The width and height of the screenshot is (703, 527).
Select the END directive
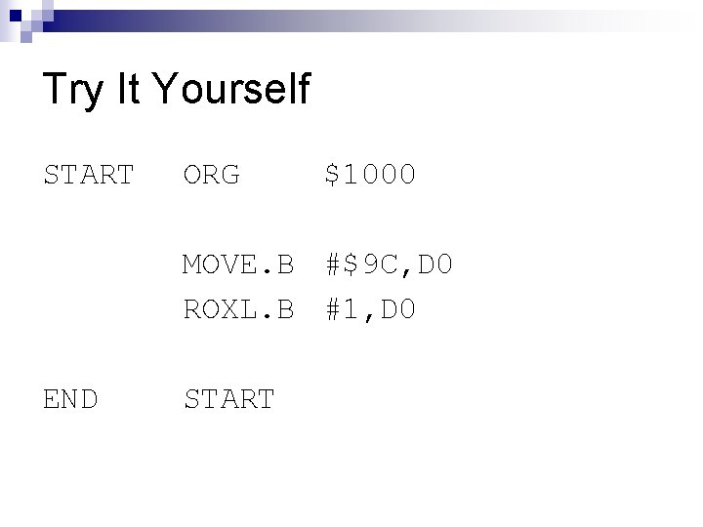[70, 398]
